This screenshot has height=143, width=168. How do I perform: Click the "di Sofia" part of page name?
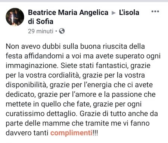point(41,22)
